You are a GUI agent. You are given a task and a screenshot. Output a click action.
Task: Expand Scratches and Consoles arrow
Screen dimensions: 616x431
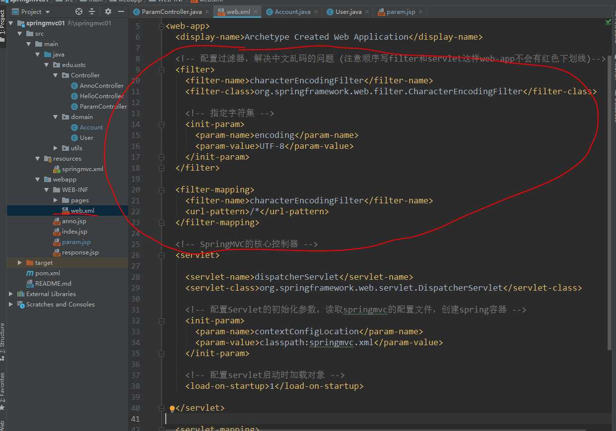11,305
